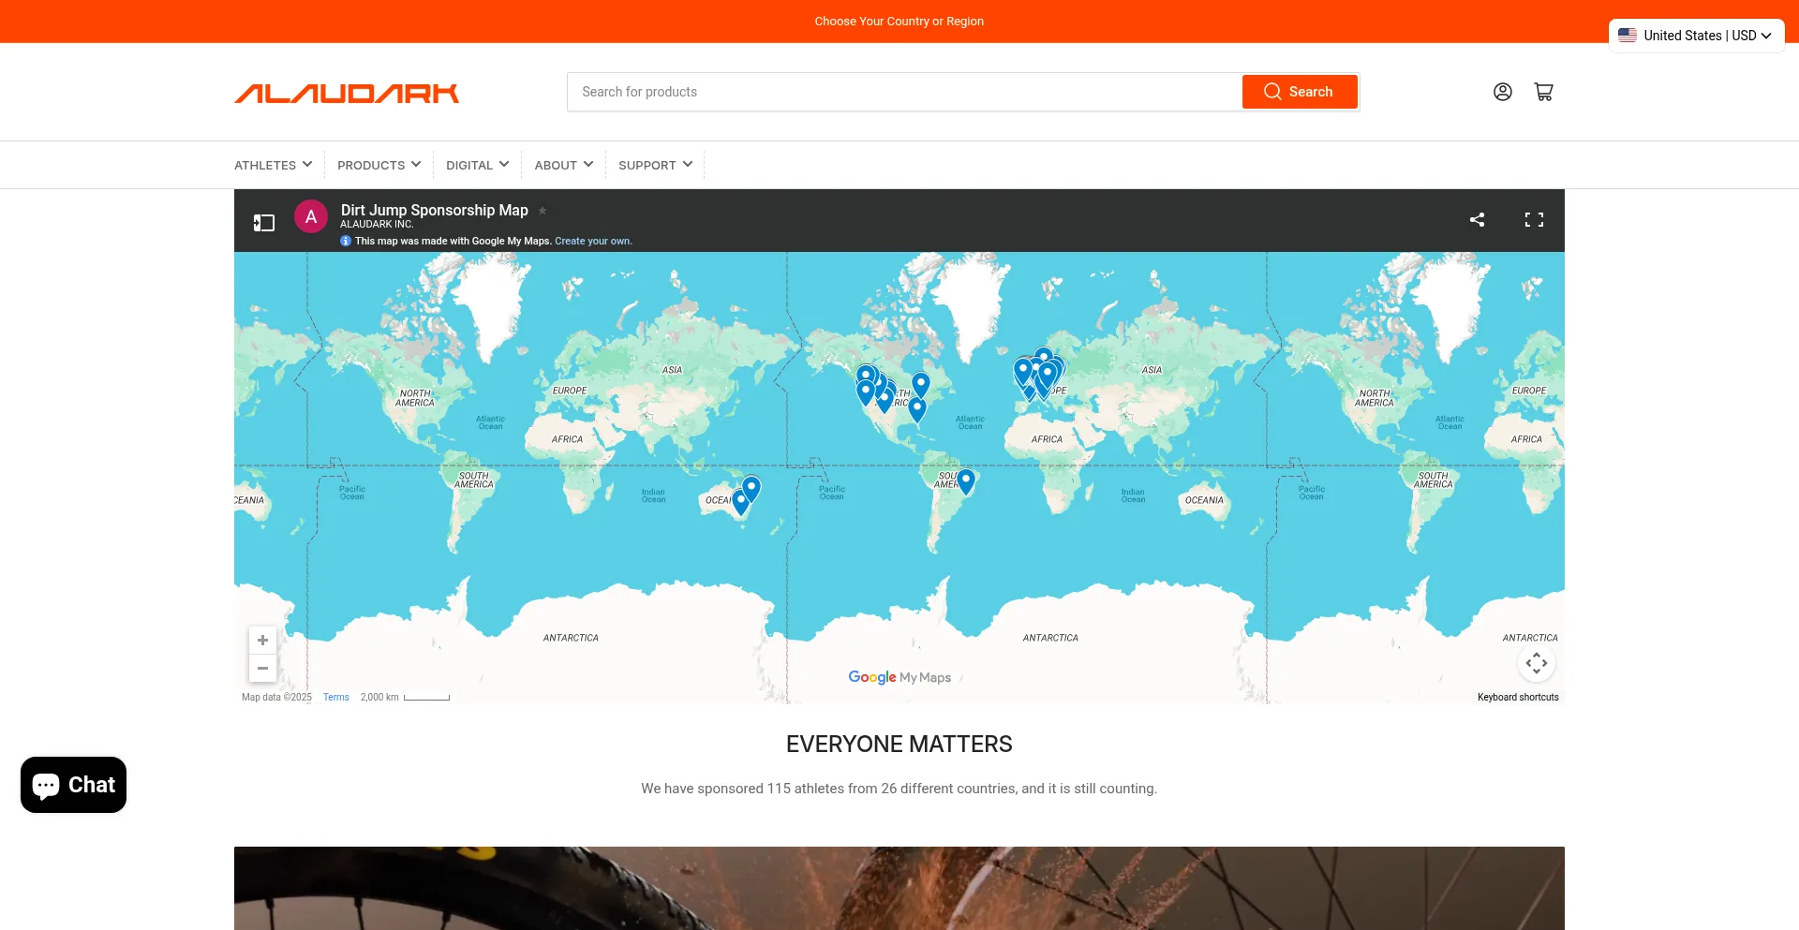Follow the Create your own link
Screen dimensions: 1799x930
click(593, 242)
